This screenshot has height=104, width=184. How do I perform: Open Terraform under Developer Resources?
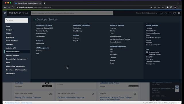point(113,57)
